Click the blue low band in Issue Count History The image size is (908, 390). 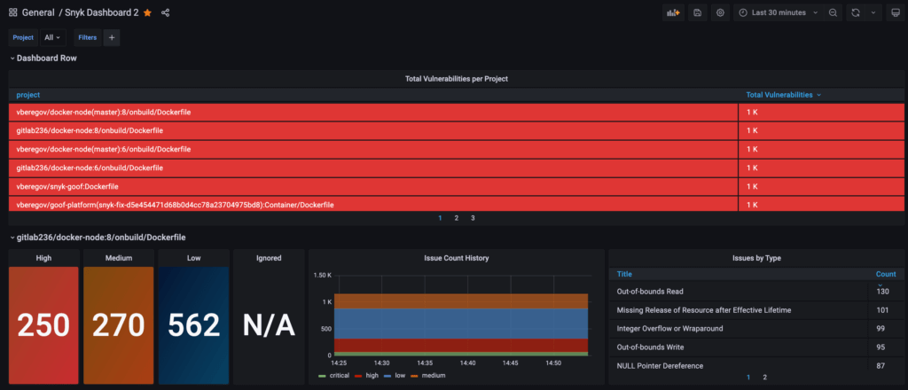coord(461,324)
